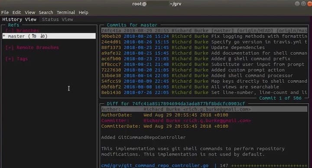Maximize the terminal window
This screenshot has width=312, height=168.
tap(303, 4)
